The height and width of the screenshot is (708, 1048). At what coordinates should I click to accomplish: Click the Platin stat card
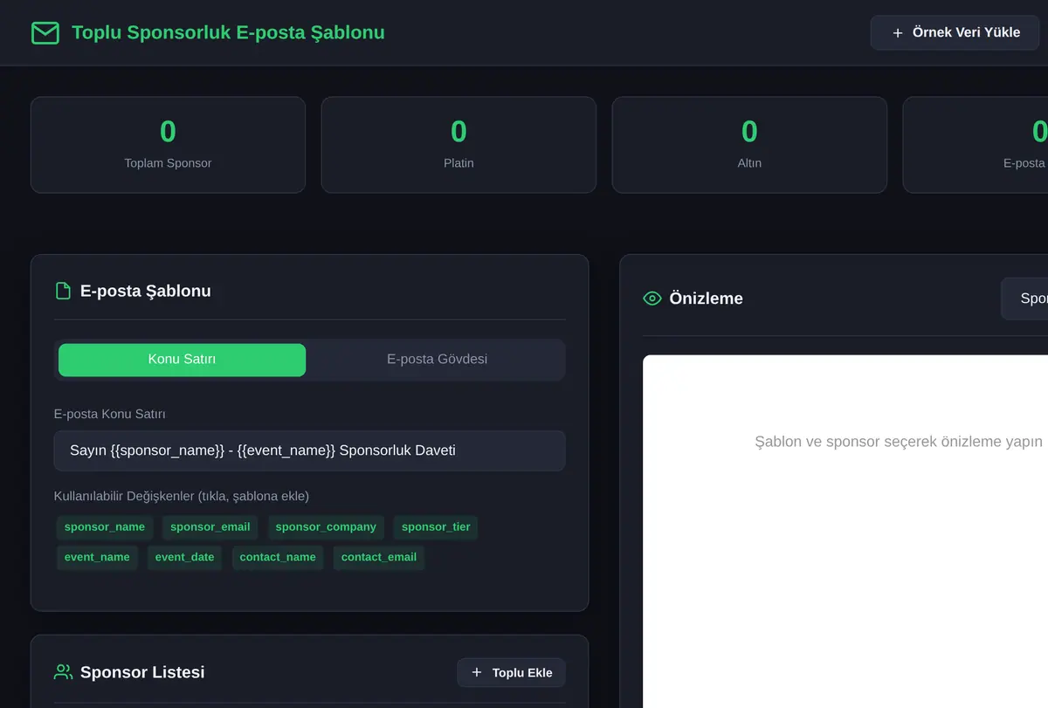(458, 145)
